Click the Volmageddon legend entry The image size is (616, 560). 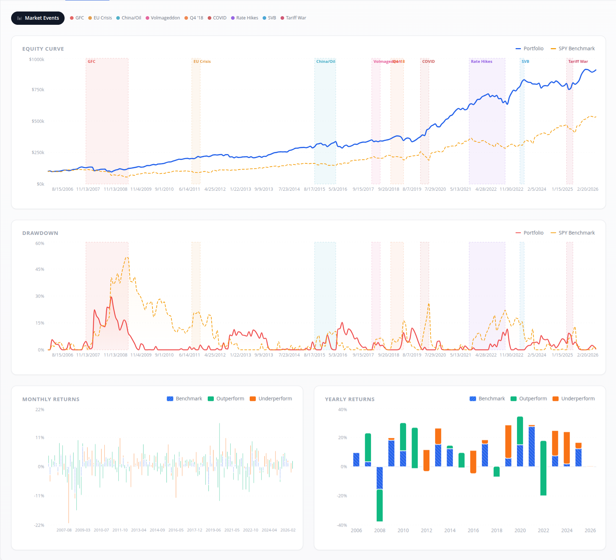click(x=163, y=18)
